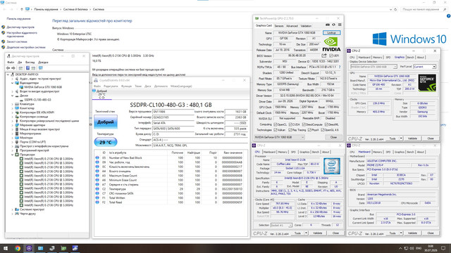Image resolution: width=451 pixels, height=253 pixels.
Task: Open the GPU-Z hamburger menu icon
Action: tap(340, 25)
